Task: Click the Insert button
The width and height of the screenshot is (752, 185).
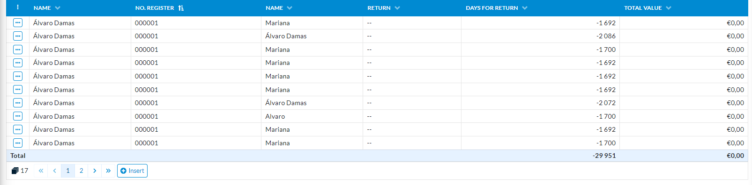Action: coord(132,171)
